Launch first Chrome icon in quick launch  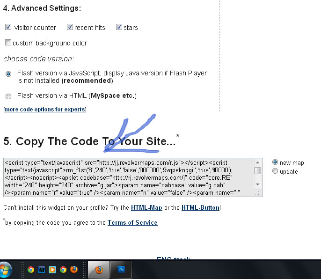tap(31, 270)
